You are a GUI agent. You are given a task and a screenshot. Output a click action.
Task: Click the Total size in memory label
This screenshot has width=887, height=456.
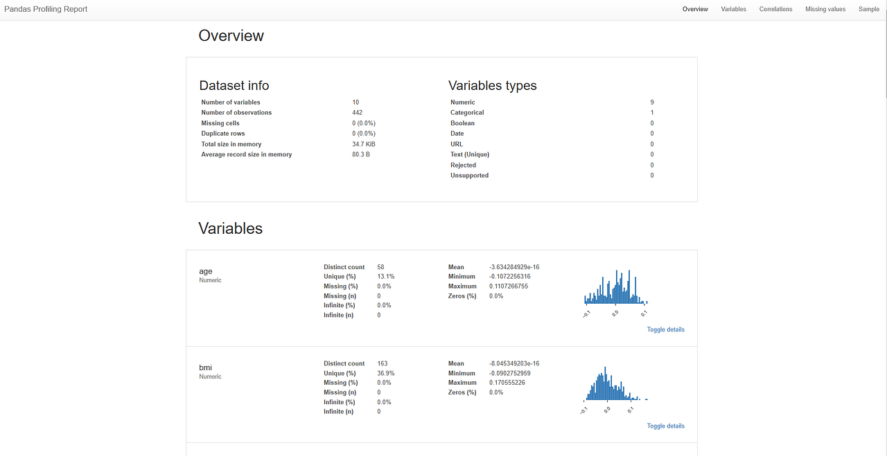pyautogui.click(x=231, y=144)
